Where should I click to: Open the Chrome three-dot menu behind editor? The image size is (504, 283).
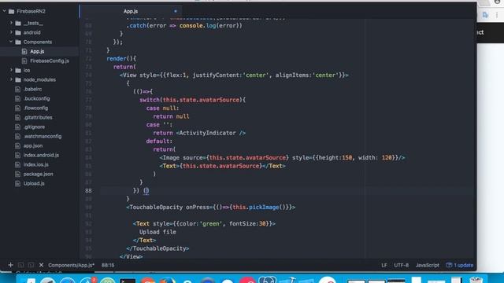(497, 15)
